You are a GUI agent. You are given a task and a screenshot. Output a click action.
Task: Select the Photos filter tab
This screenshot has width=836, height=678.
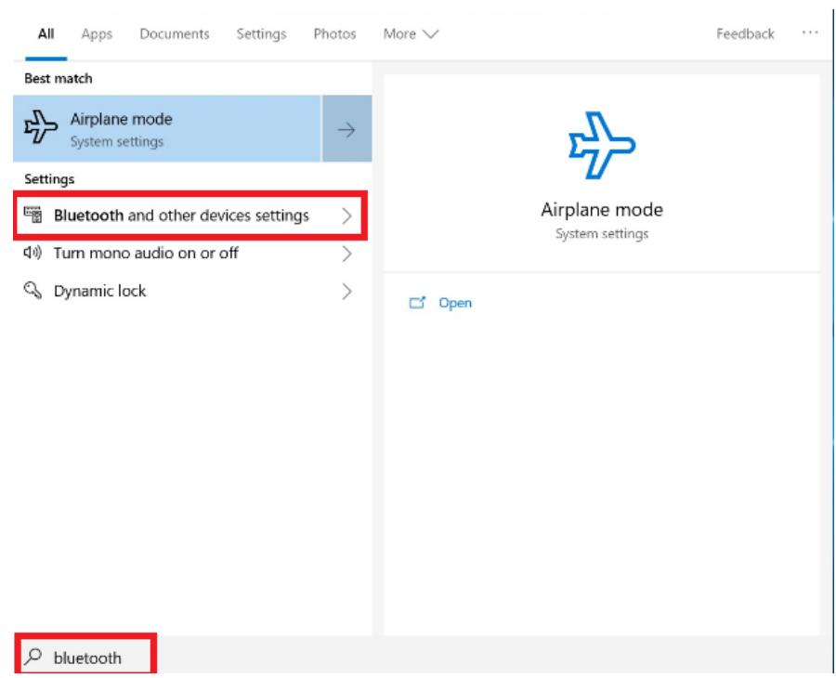pos(335,33)
